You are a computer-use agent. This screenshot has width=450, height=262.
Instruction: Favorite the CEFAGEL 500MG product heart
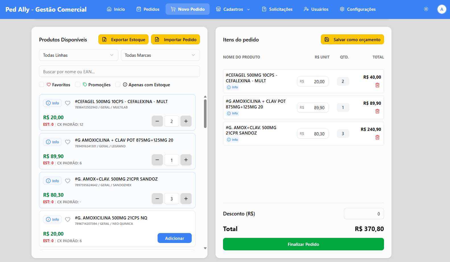tap(68, 103)
